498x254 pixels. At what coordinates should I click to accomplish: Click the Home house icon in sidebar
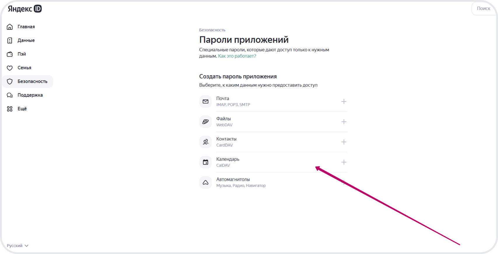10,27
